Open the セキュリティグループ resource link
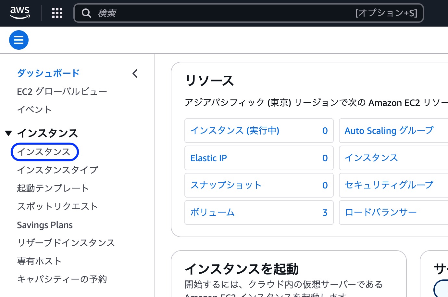Screen dimensions: 448x297 (x=389, y=185)
